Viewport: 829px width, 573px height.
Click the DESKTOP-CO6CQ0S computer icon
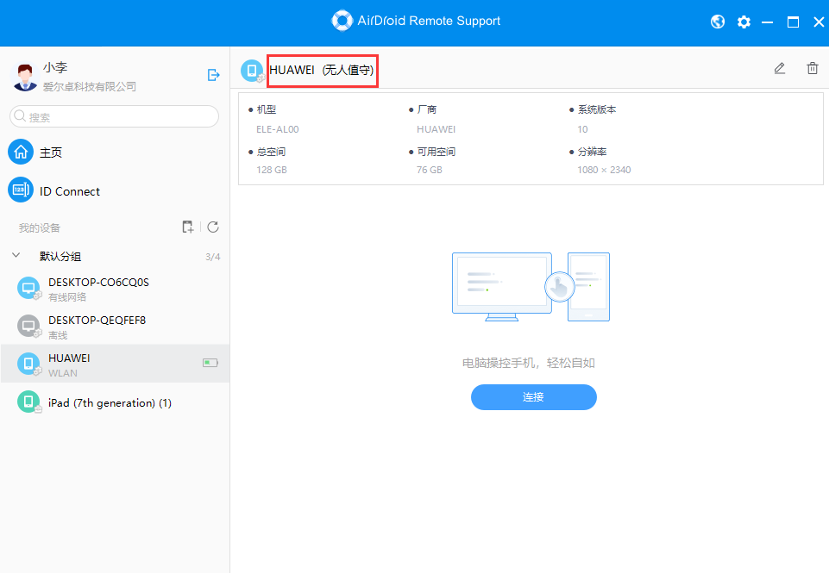pos(28,289)
